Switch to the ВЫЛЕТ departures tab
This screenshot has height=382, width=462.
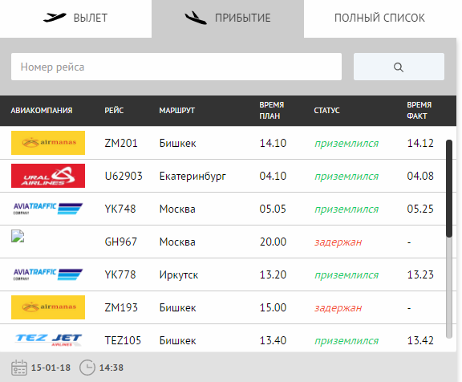[75, 18]
